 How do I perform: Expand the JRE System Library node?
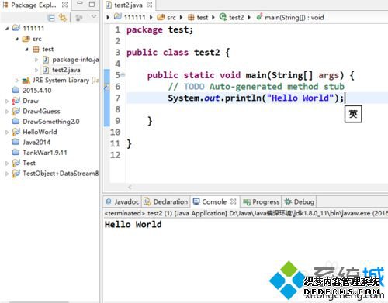[x=17, y=81]
